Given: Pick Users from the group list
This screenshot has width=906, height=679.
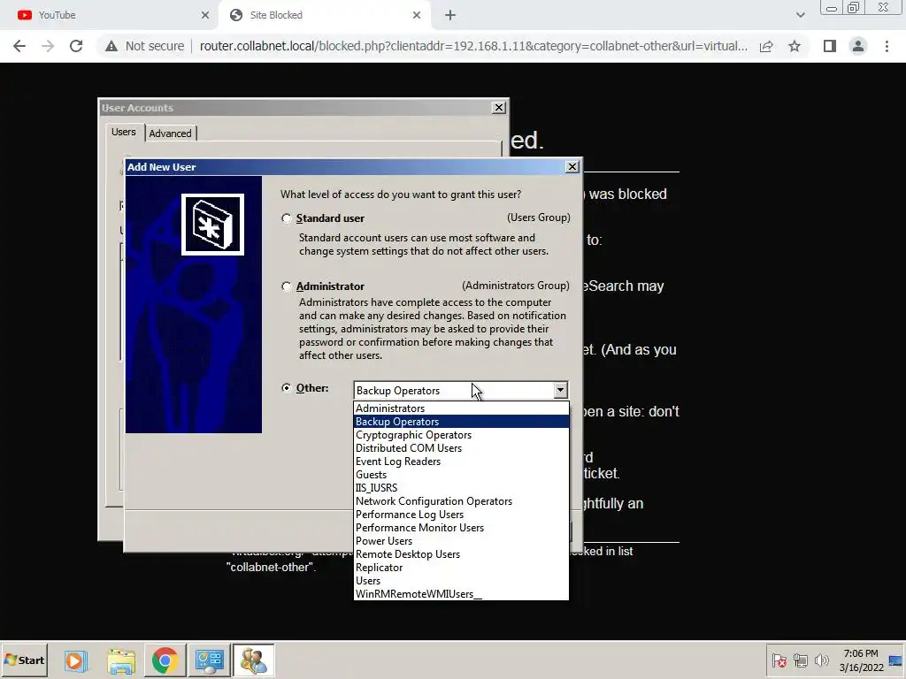Looking at the screenshot, I should [x=461, y=581].
